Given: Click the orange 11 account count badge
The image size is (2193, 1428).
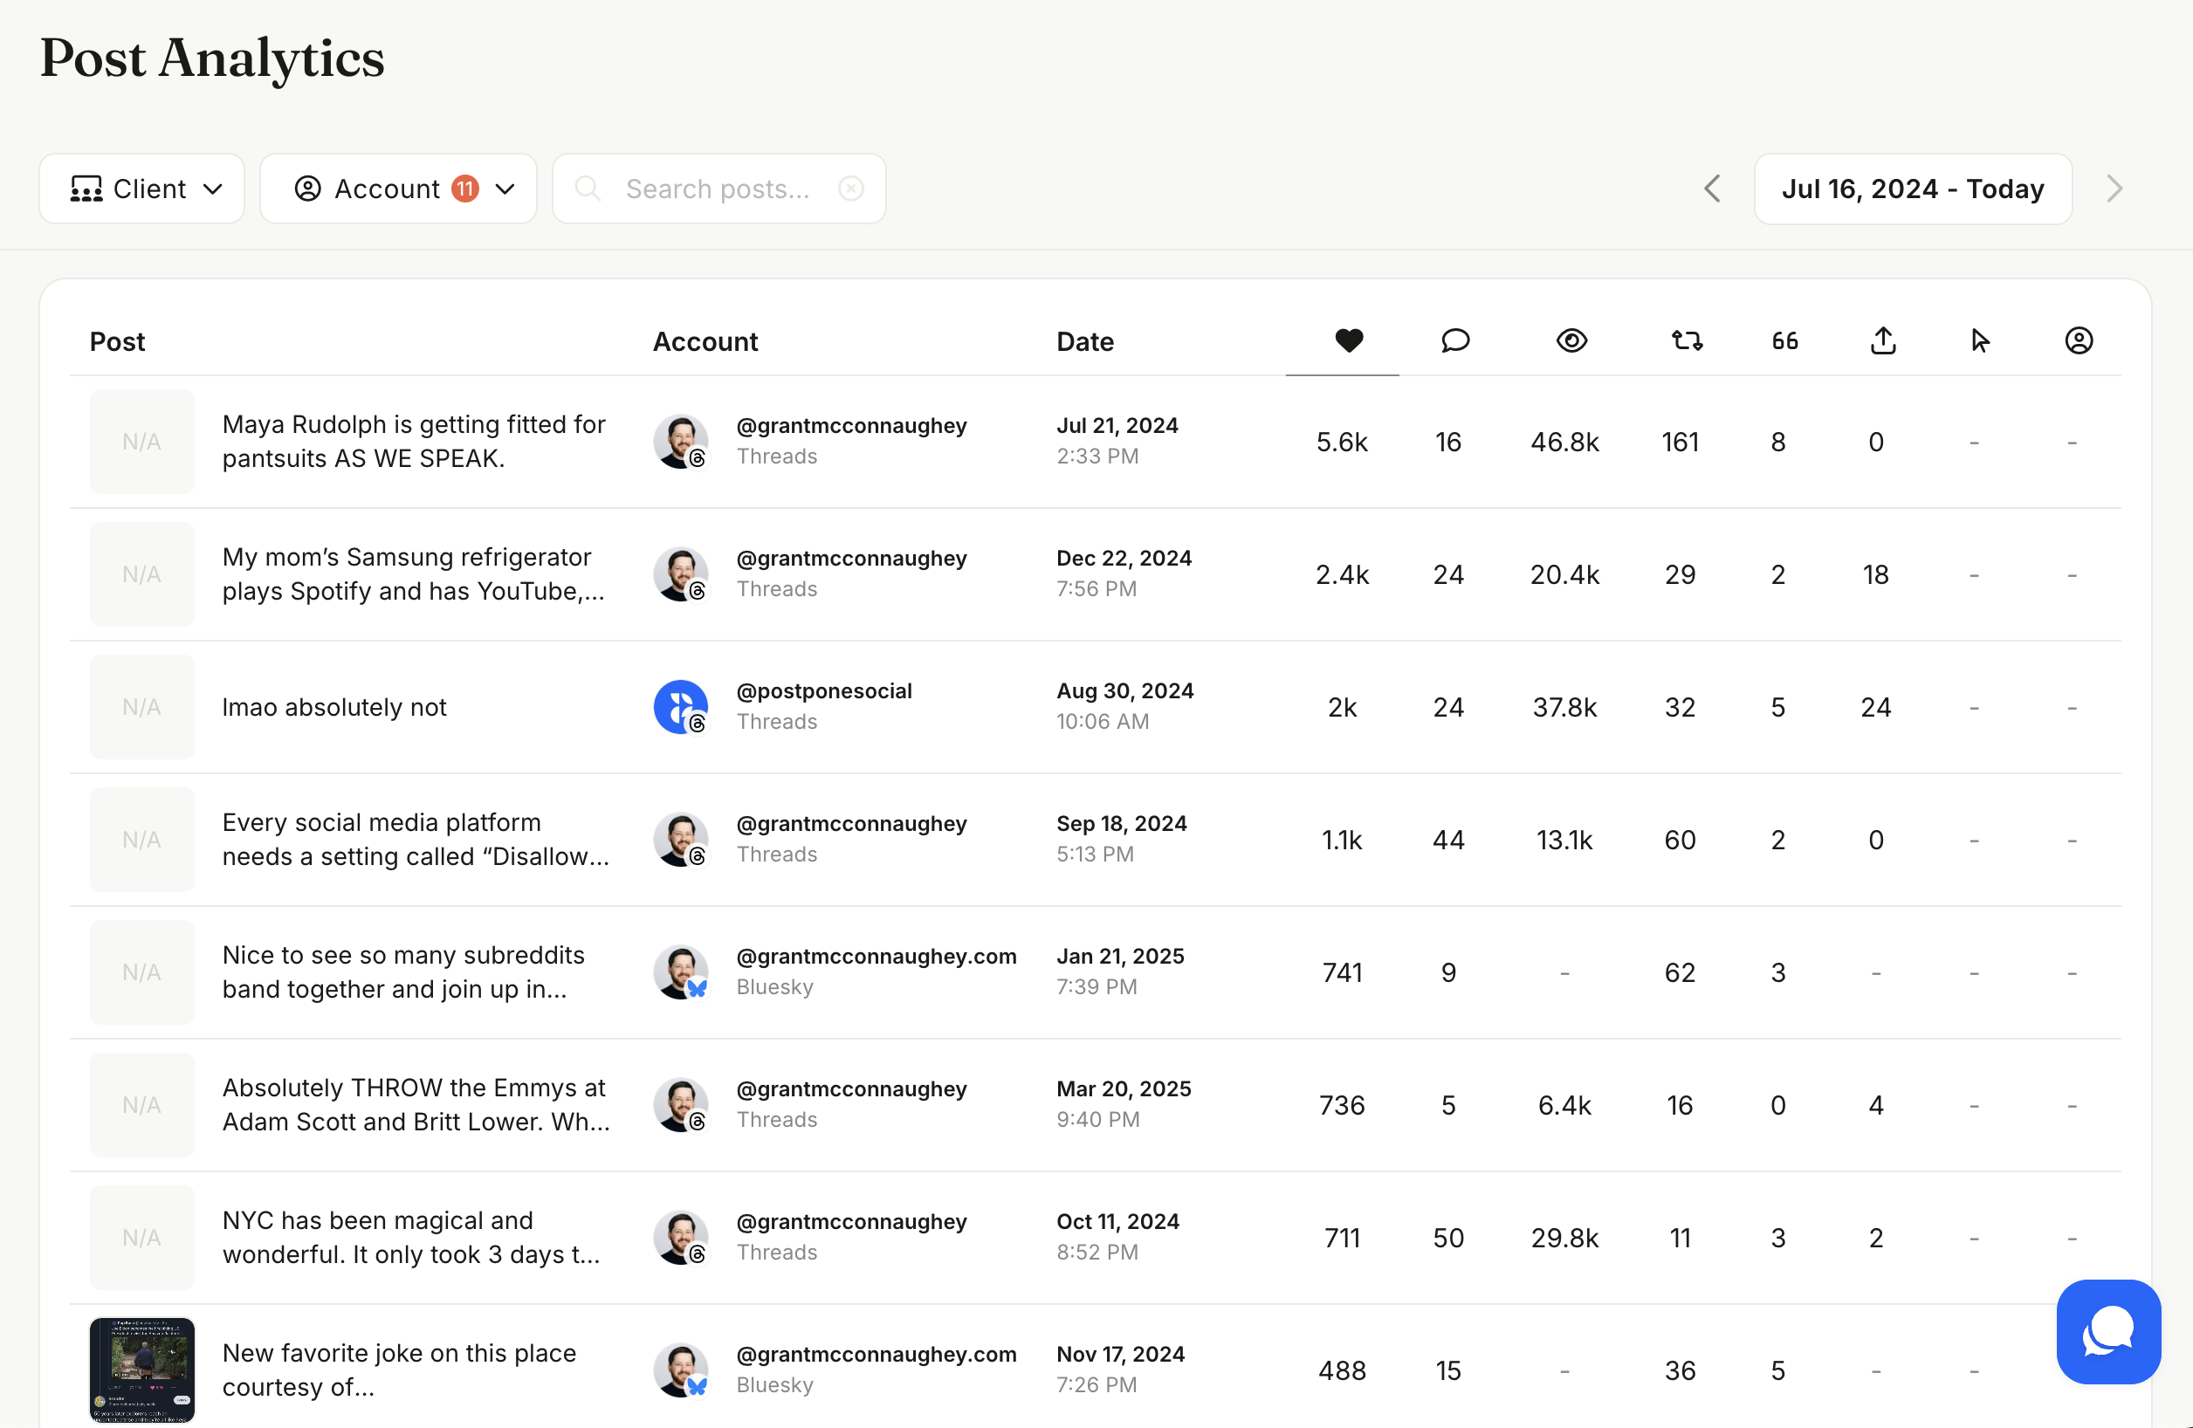Looking at the screenshot, I should click(x=465, y=189).
